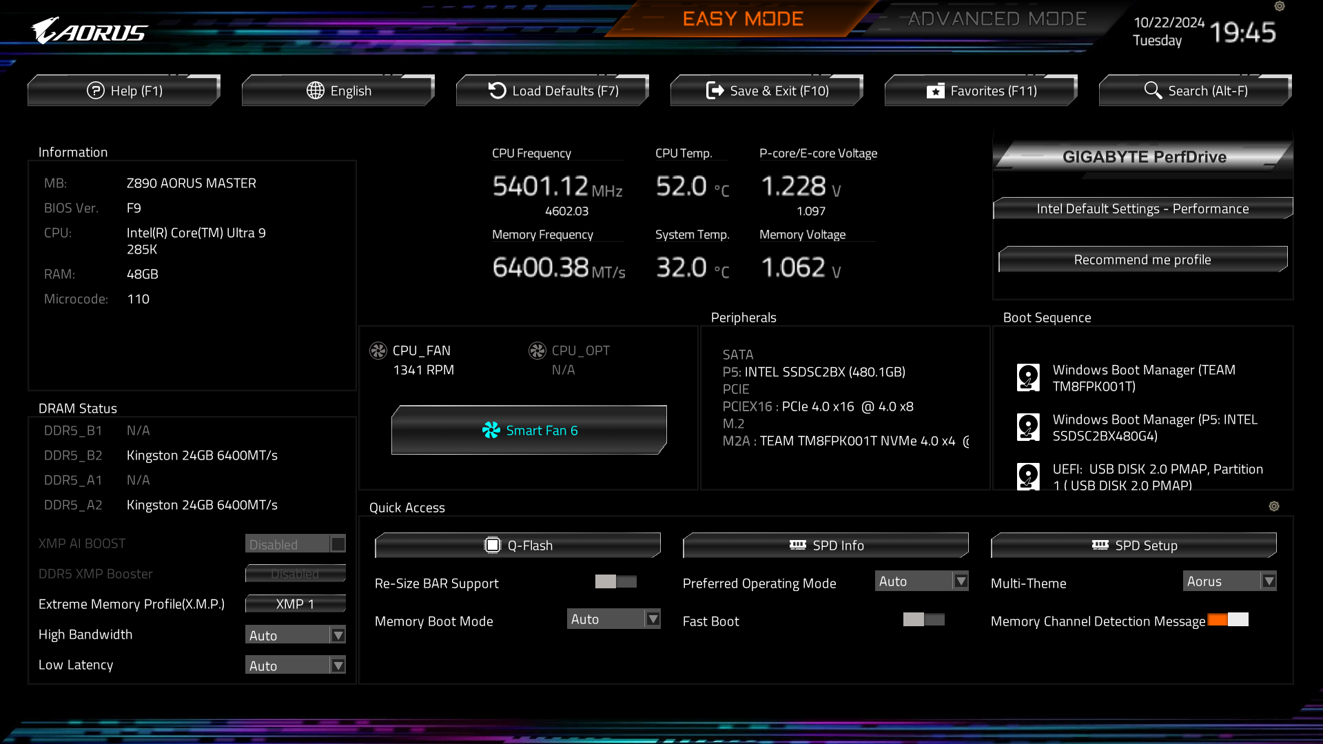Select the Windows Boot Manager INTEL SSD icon
The height and width of the screenshot is (744, 1323).
click(1028, 427)
